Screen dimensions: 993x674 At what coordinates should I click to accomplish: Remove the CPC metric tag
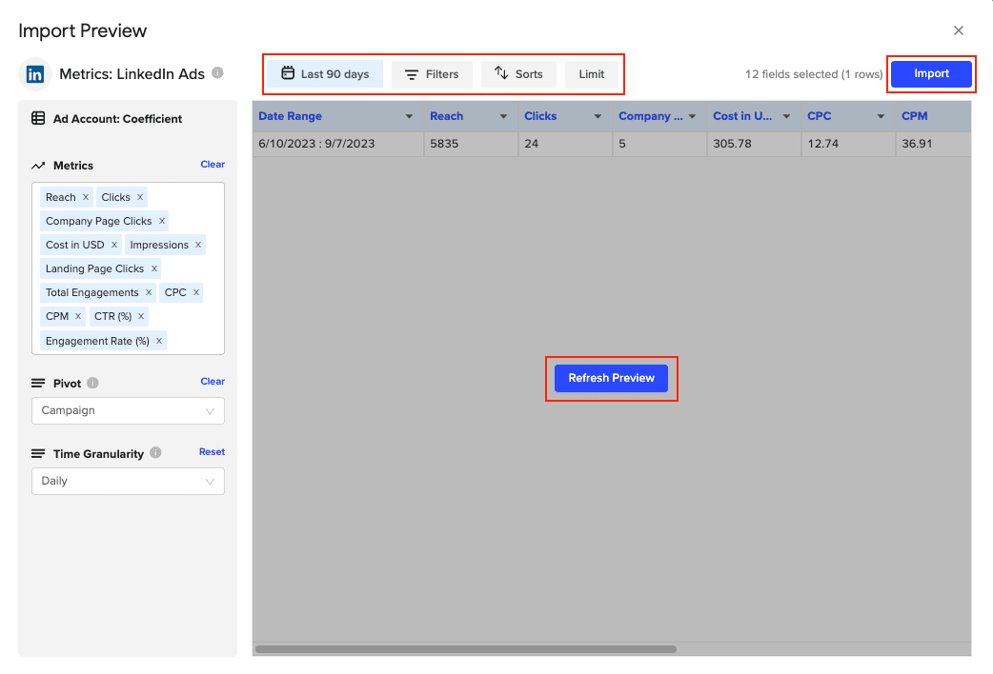tap(196, 291)
